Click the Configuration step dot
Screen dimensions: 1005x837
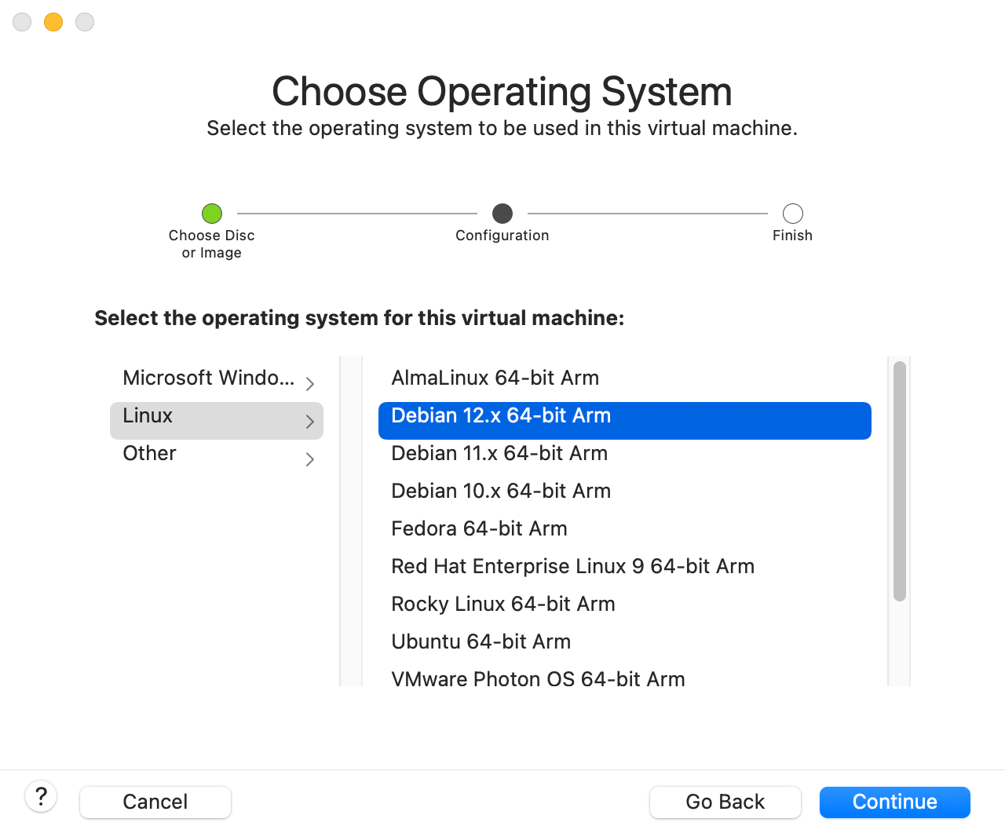tap(502, 214)
